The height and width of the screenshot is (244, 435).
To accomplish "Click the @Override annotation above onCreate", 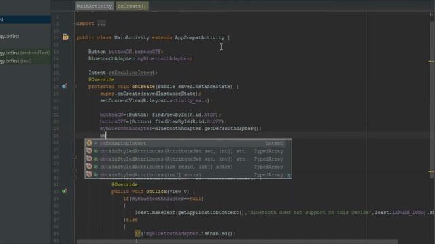I will click(x=101, y=80).
